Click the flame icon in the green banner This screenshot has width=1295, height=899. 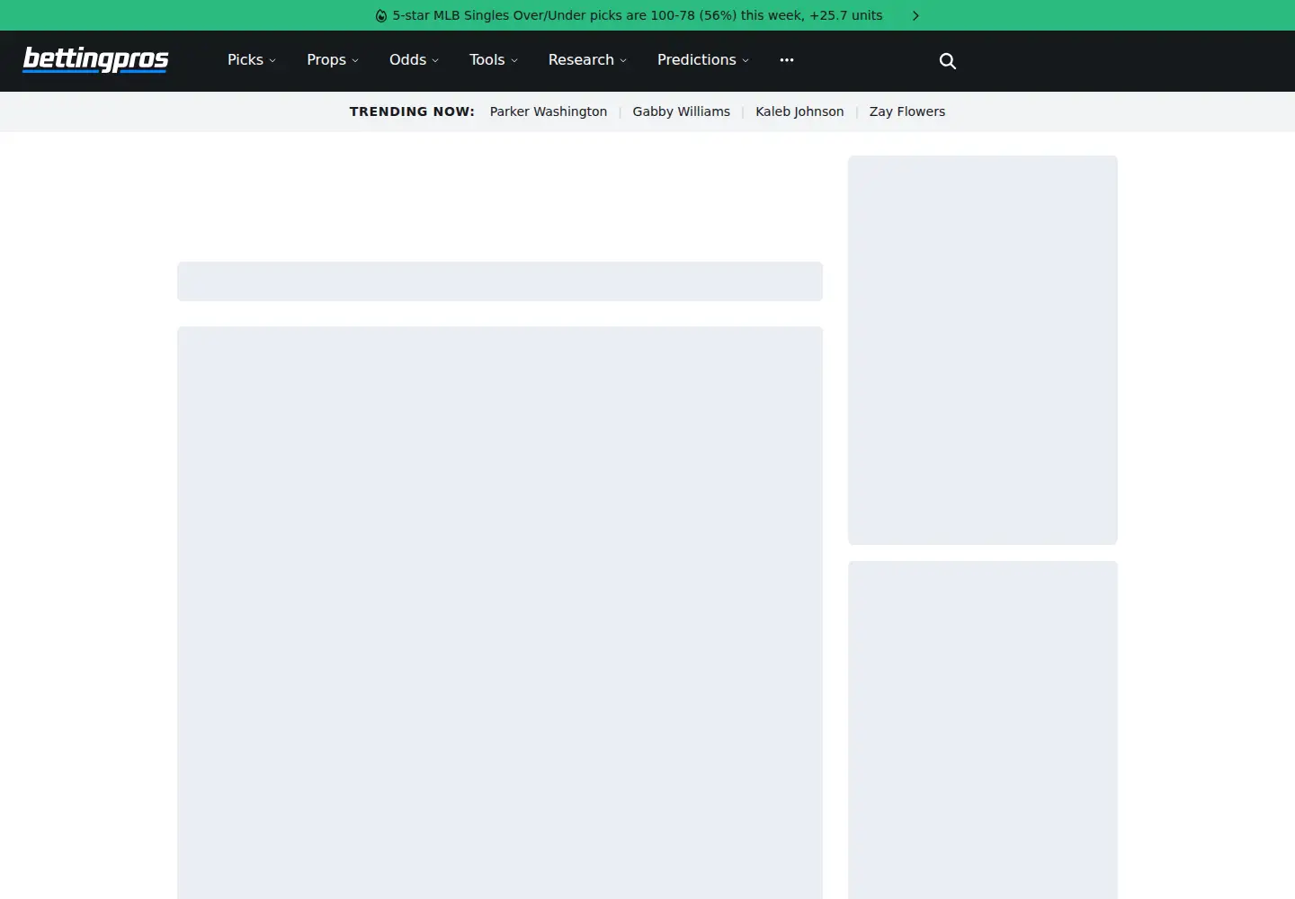(x=381, y=15)
